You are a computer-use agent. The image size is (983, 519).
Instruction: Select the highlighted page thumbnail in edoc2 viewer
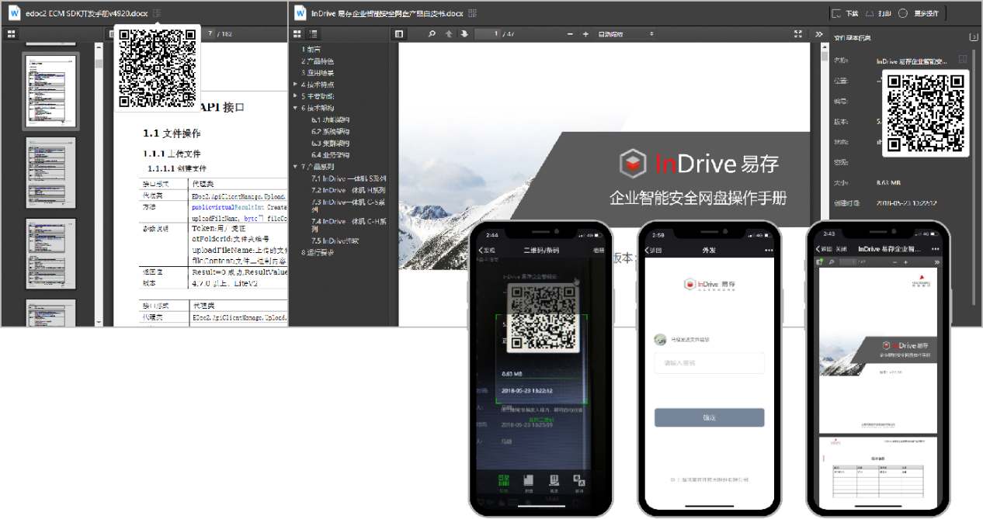point(51,92)
